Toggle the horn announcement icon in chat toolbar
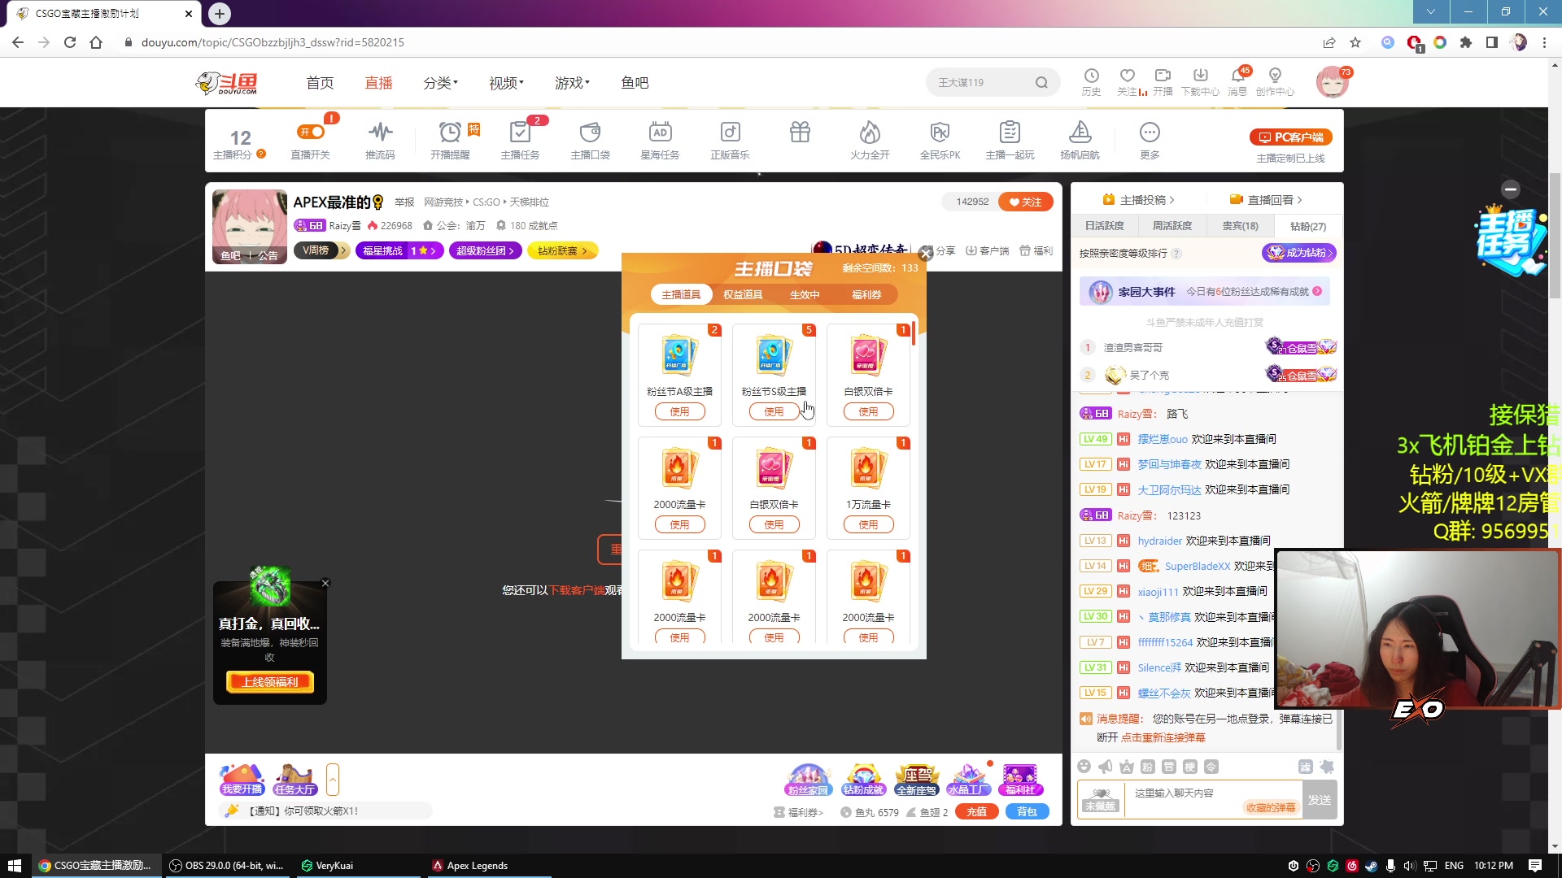The width and height of the screenshot is (1562, 878). (x=1105, y=766)
